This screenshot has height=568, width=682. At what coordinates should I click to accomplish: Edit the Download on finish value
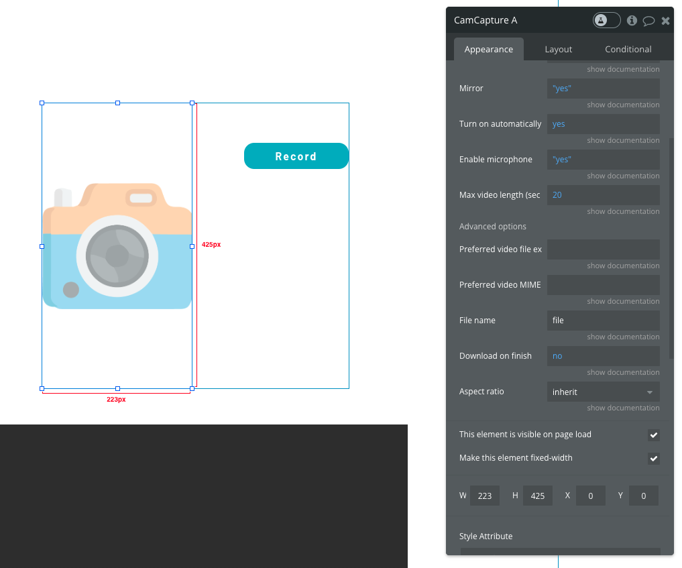604,356
